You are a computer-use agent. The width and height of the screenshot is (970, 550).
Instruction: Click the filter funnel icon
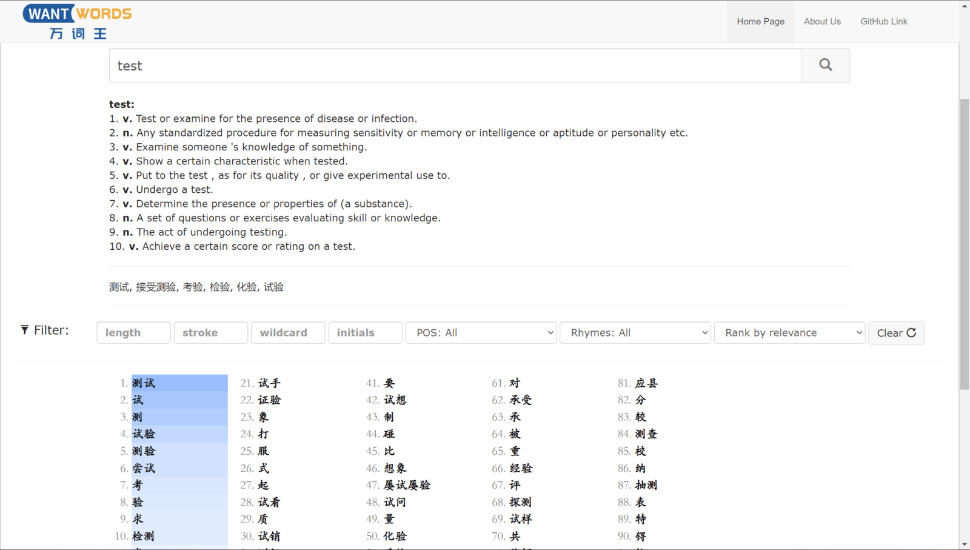(25, 330)
